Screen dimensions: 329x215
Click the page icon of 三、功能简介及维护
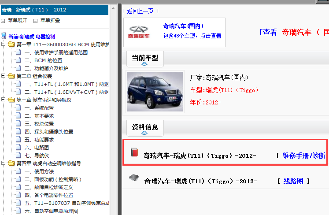click(x=18, y=68)
